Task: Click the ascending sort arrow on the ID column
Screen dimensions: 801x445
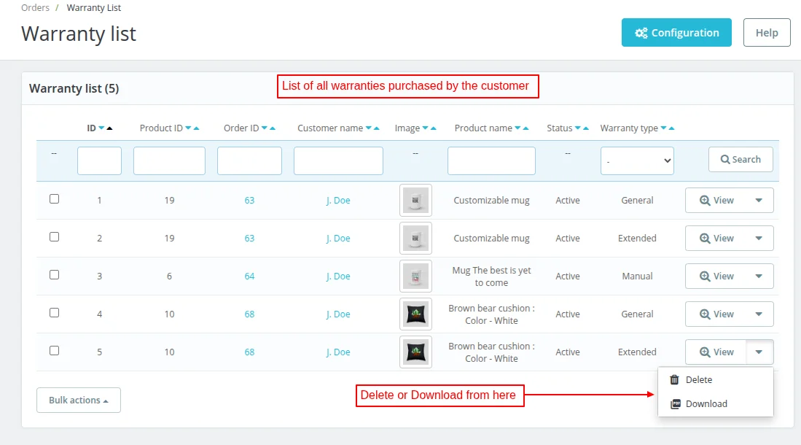Action: point(109,128)
